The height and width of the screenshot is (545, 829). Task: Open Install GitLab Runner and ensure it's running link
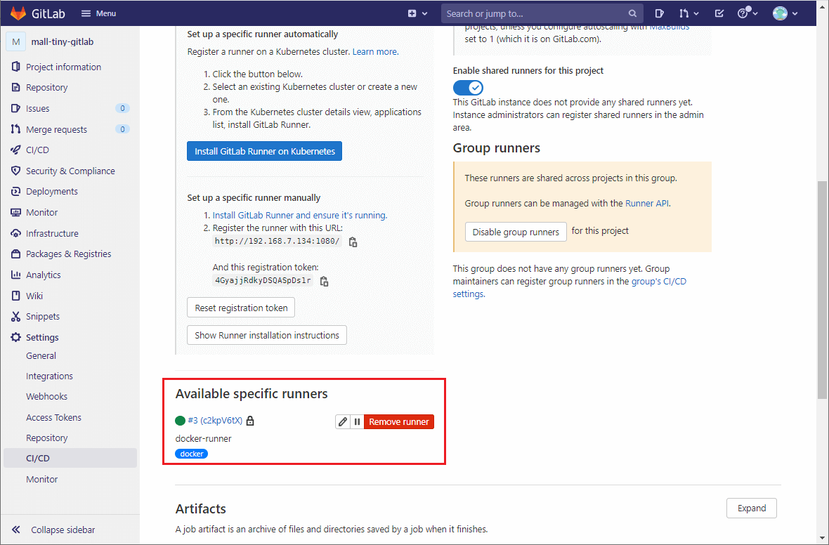click(x=300, y=215)
